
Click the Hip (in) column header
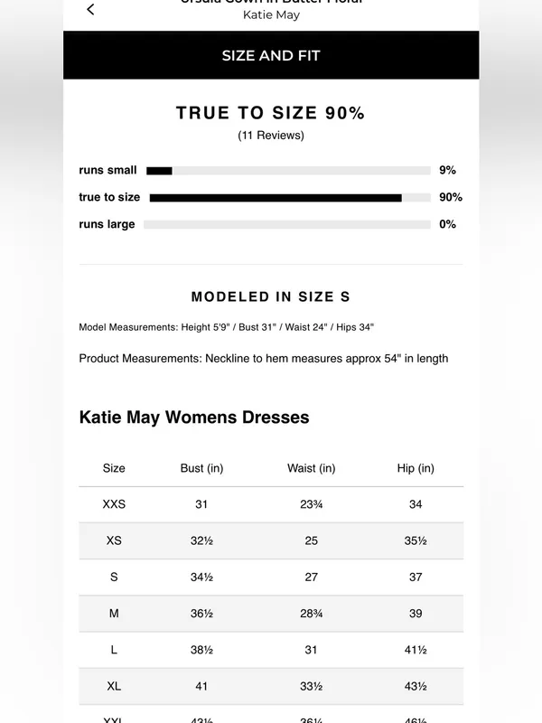[x=416, y=468]
